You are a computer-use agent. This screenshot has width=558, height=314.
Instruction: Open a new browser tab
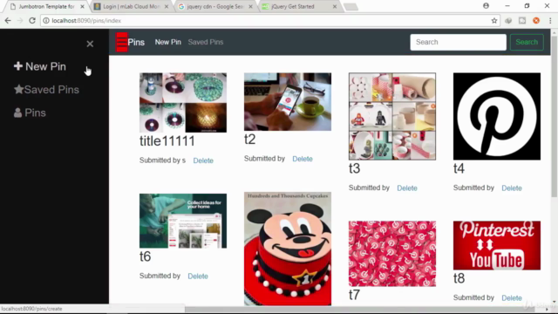(350, 7)
